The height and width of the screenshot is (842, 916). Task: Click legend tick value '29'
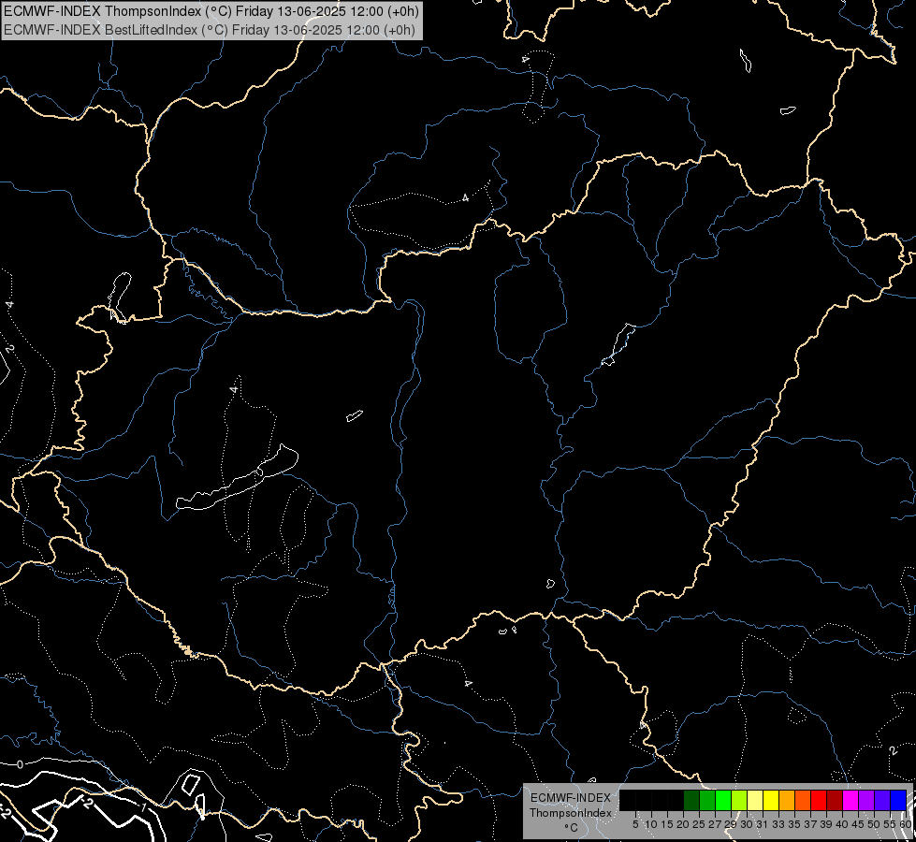pos(731,824)
